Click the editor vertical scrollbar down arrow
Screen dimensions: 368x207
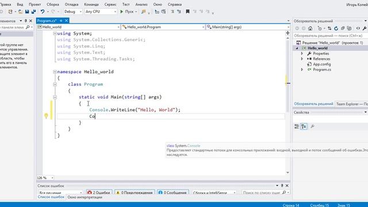coord(287,172)
